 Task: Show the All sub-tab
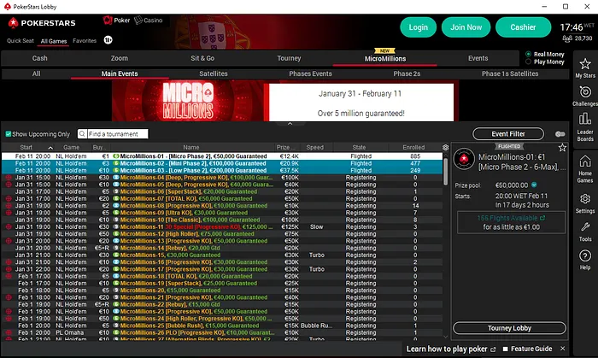coord(36,73)
